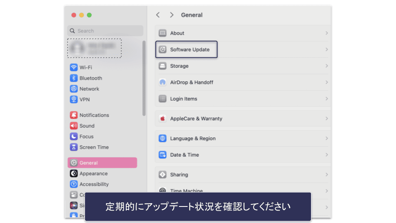Select Network in the sidebar
The height and width of the screenshot is (223, 396).
point(102,89)
